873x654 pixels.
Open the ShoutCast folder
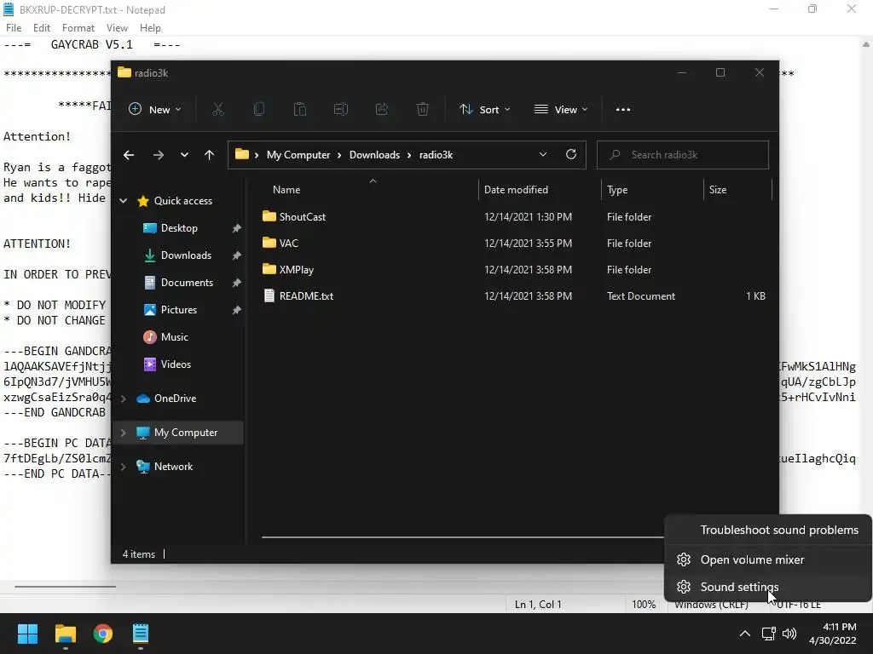coord(303,217)
